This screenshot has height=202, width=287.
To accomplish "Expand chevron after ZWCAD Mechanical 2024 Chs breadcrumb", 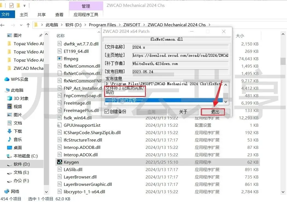I will point(209,25).
